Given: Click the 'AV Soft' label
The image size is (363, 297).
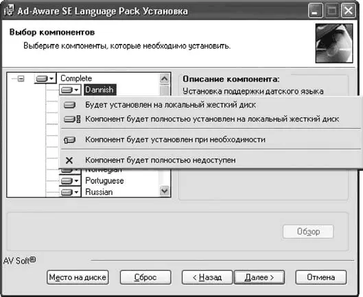Looking at the screenshot, I should [x=19, y=261].
